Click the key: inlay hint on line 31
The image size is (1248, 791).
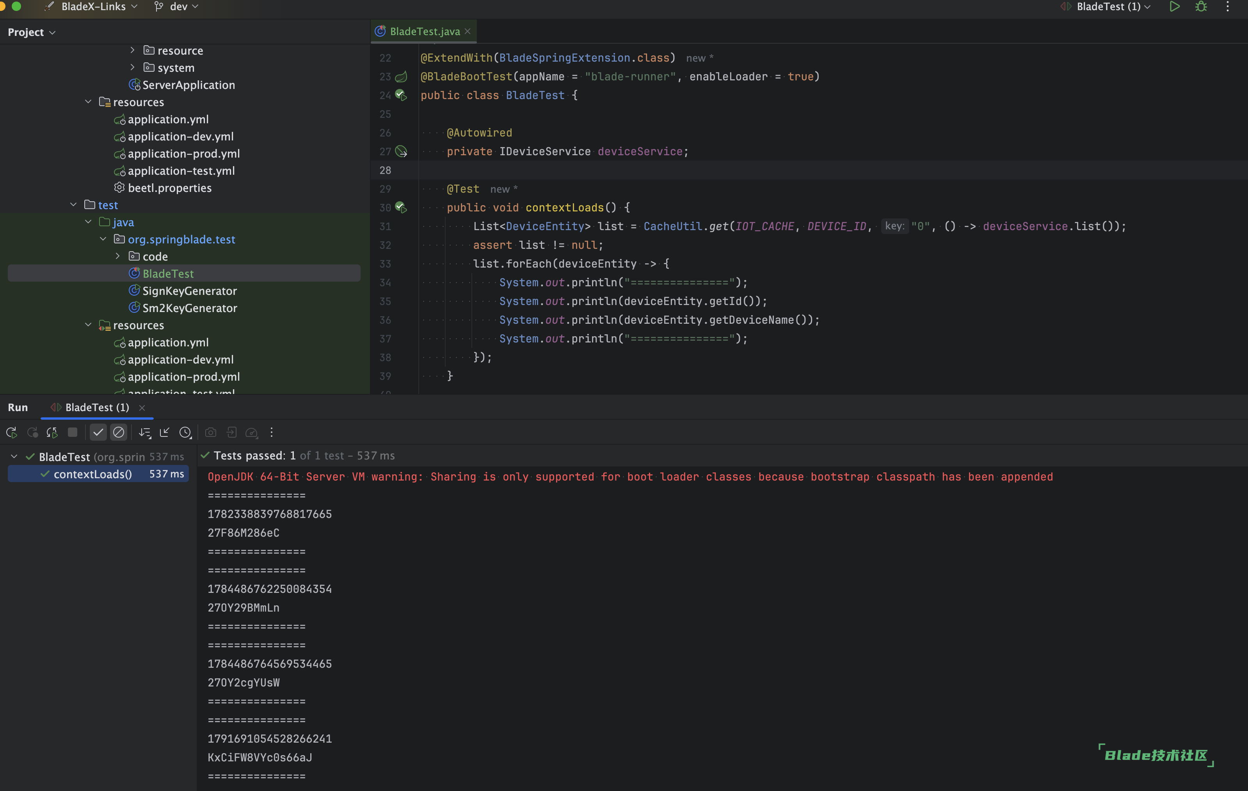(894, 226)
